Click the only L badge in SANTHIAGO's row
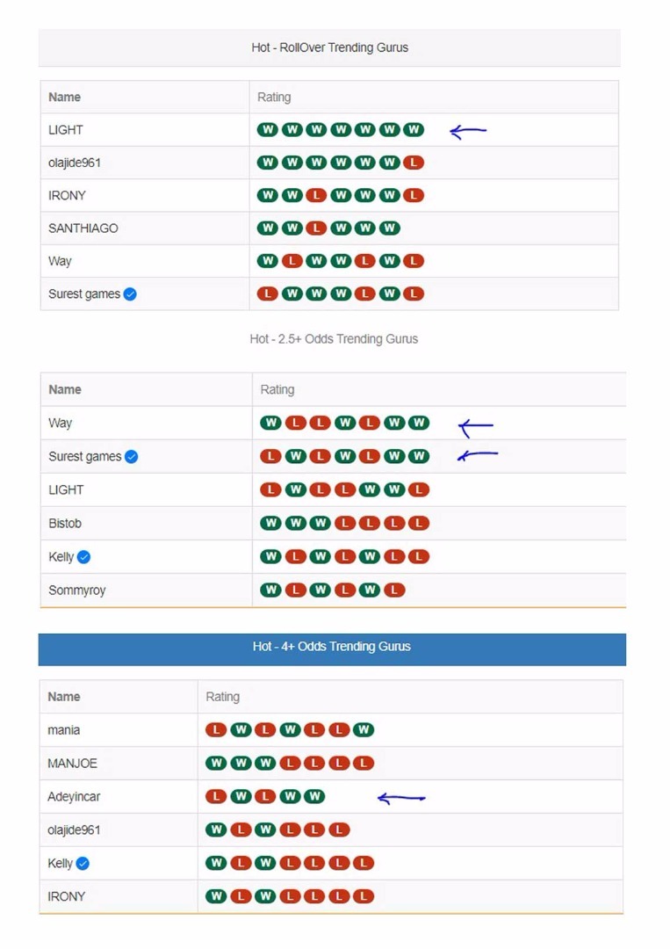Image resolution: width=670 pixels, height=949 pixels. (x=316, y=228)
